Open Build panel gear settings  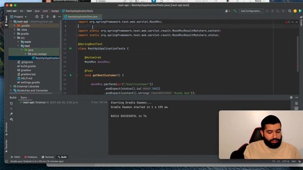(291, 98)
